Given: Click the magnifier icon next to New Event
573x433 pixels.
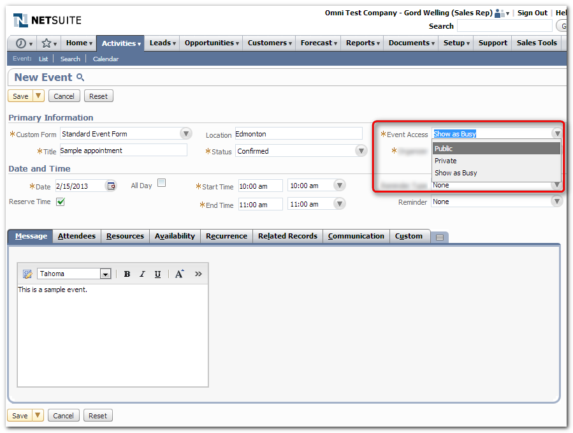Looking at the screenshot, I should pos(80,77).
